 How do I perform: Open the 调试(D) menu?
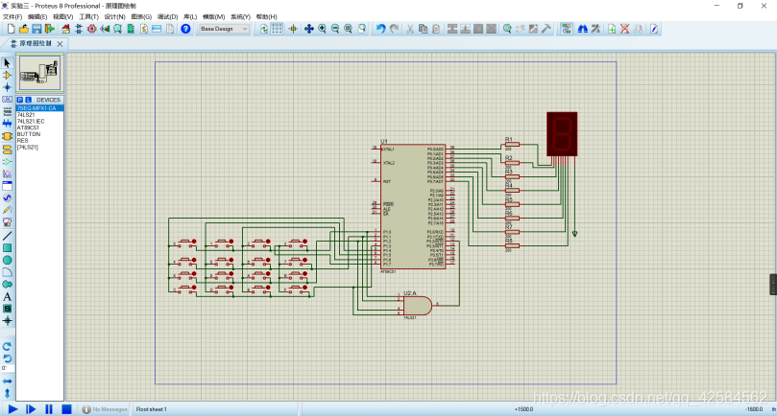point(167,17)
